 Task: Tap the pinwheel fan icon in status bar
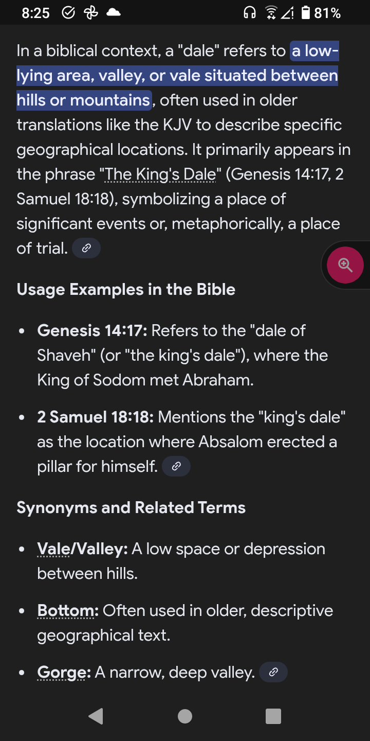click(90, 13)
